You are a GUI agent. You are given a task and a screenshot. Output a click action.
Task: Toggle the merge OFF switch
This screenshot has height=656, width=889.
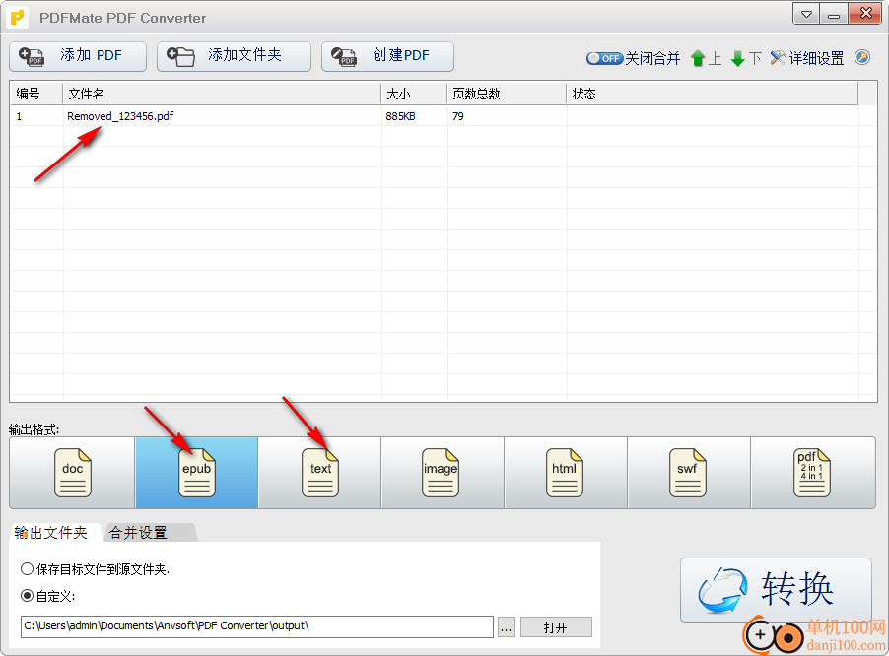coord(604,58)
